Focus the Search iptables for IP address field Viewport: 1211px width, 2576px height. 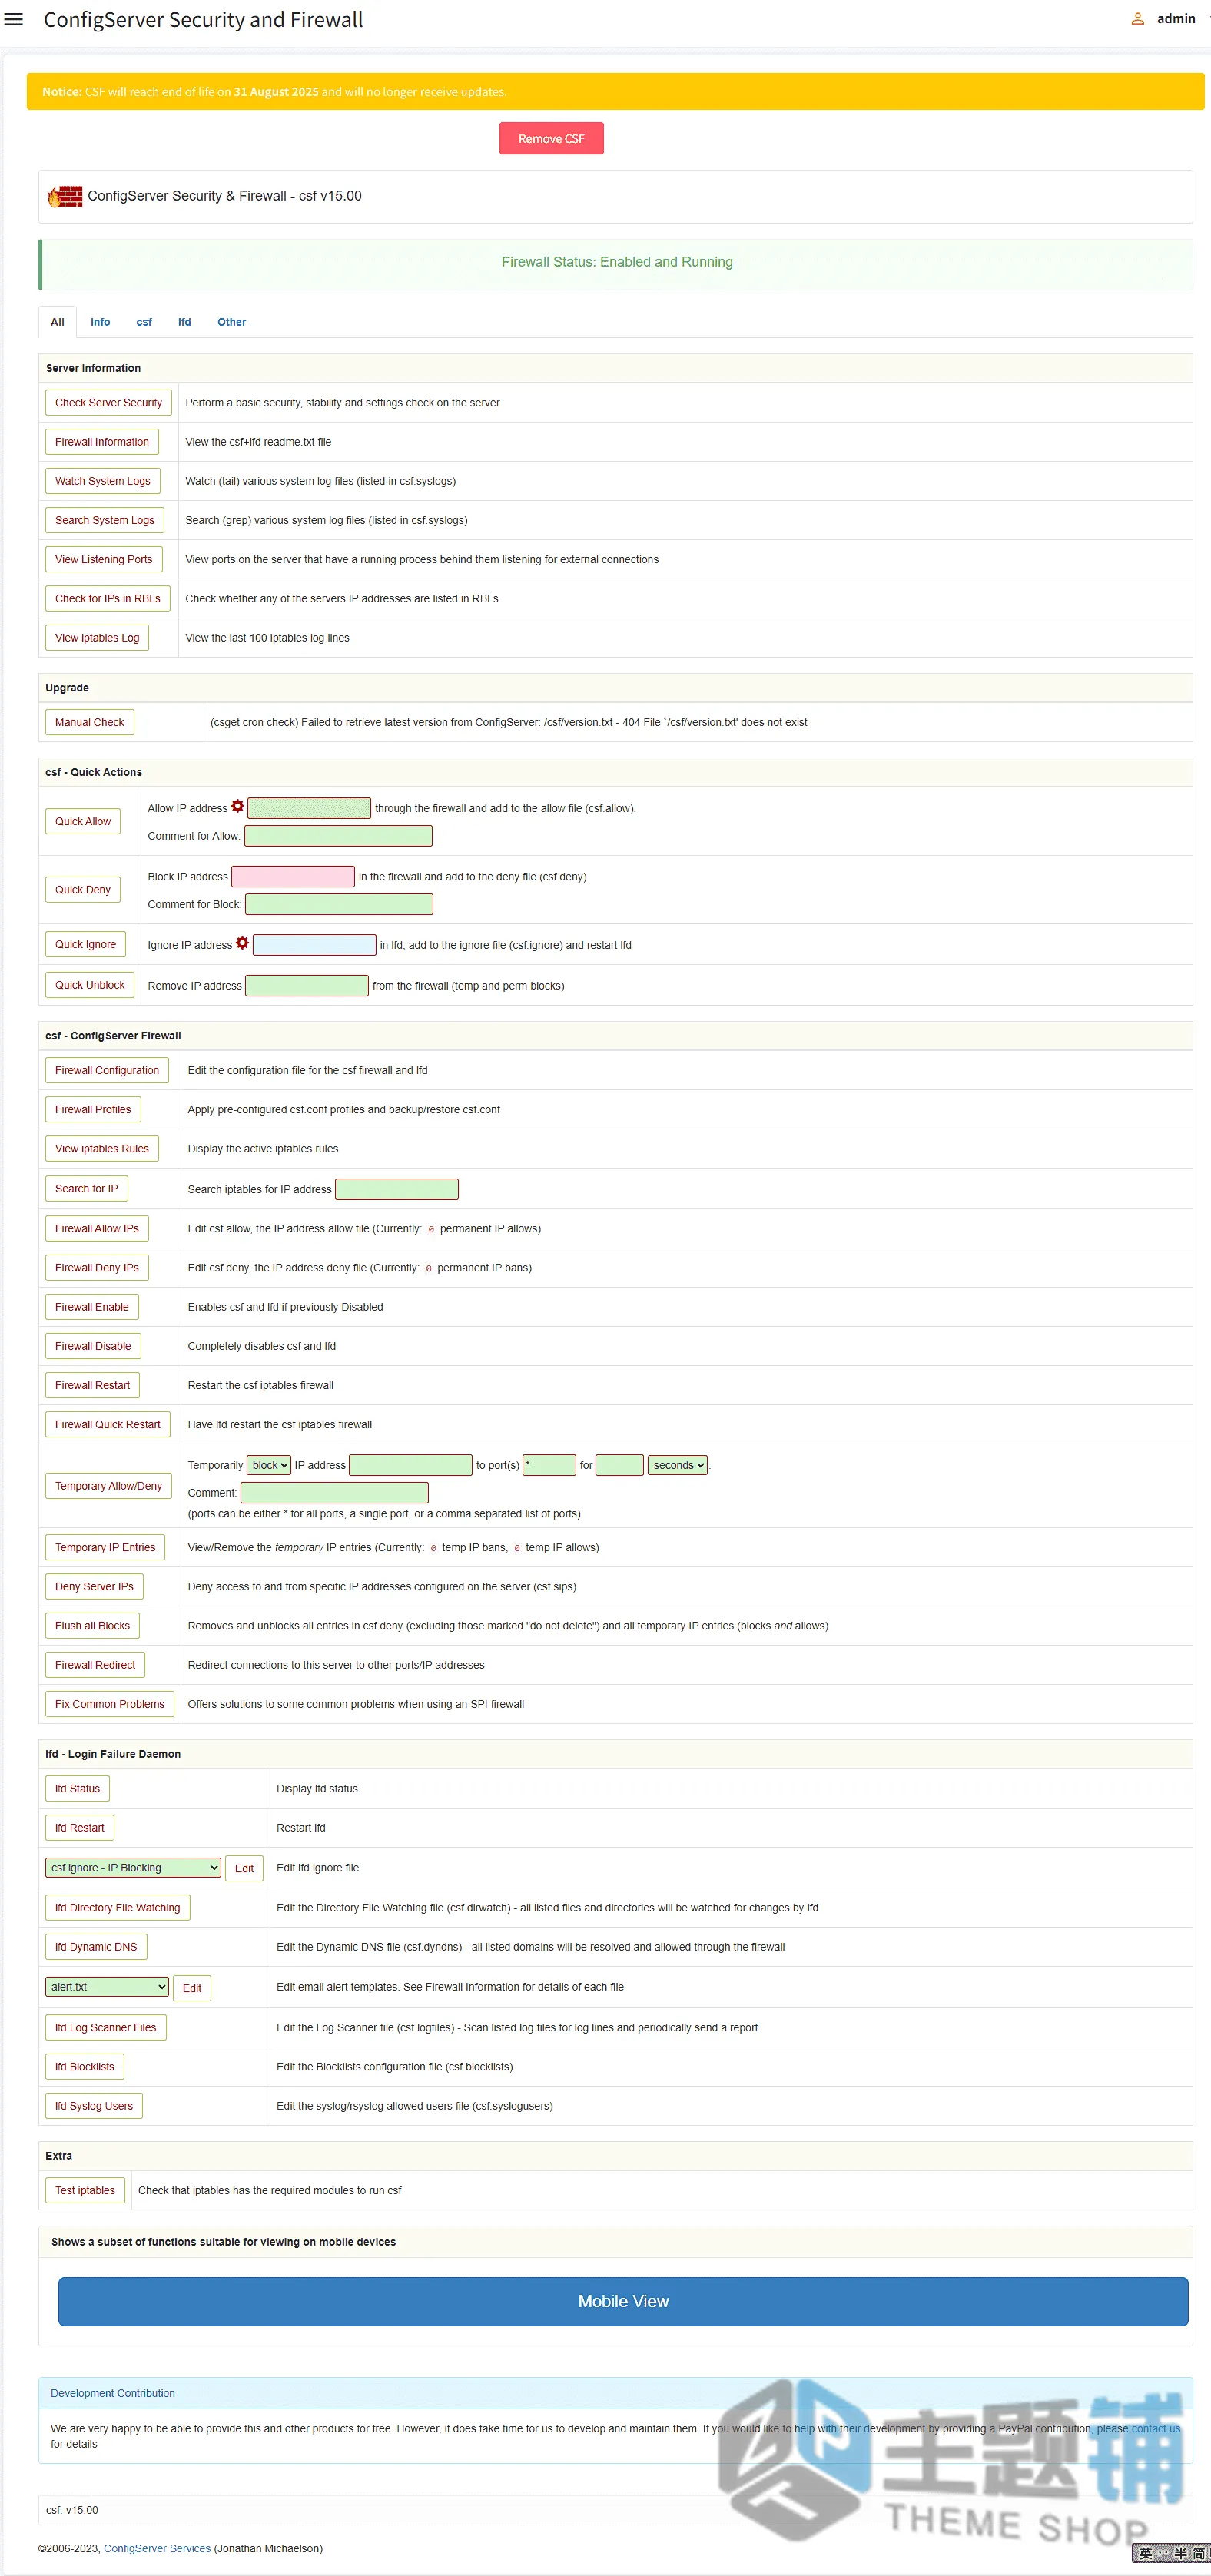click(x=397, y=1189)
